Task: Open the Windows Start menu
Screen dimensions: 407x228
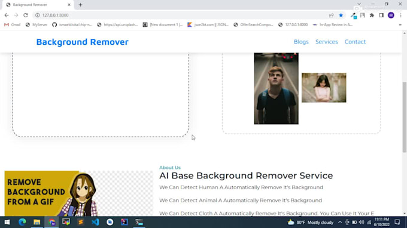Action: (x=7, y=222)
